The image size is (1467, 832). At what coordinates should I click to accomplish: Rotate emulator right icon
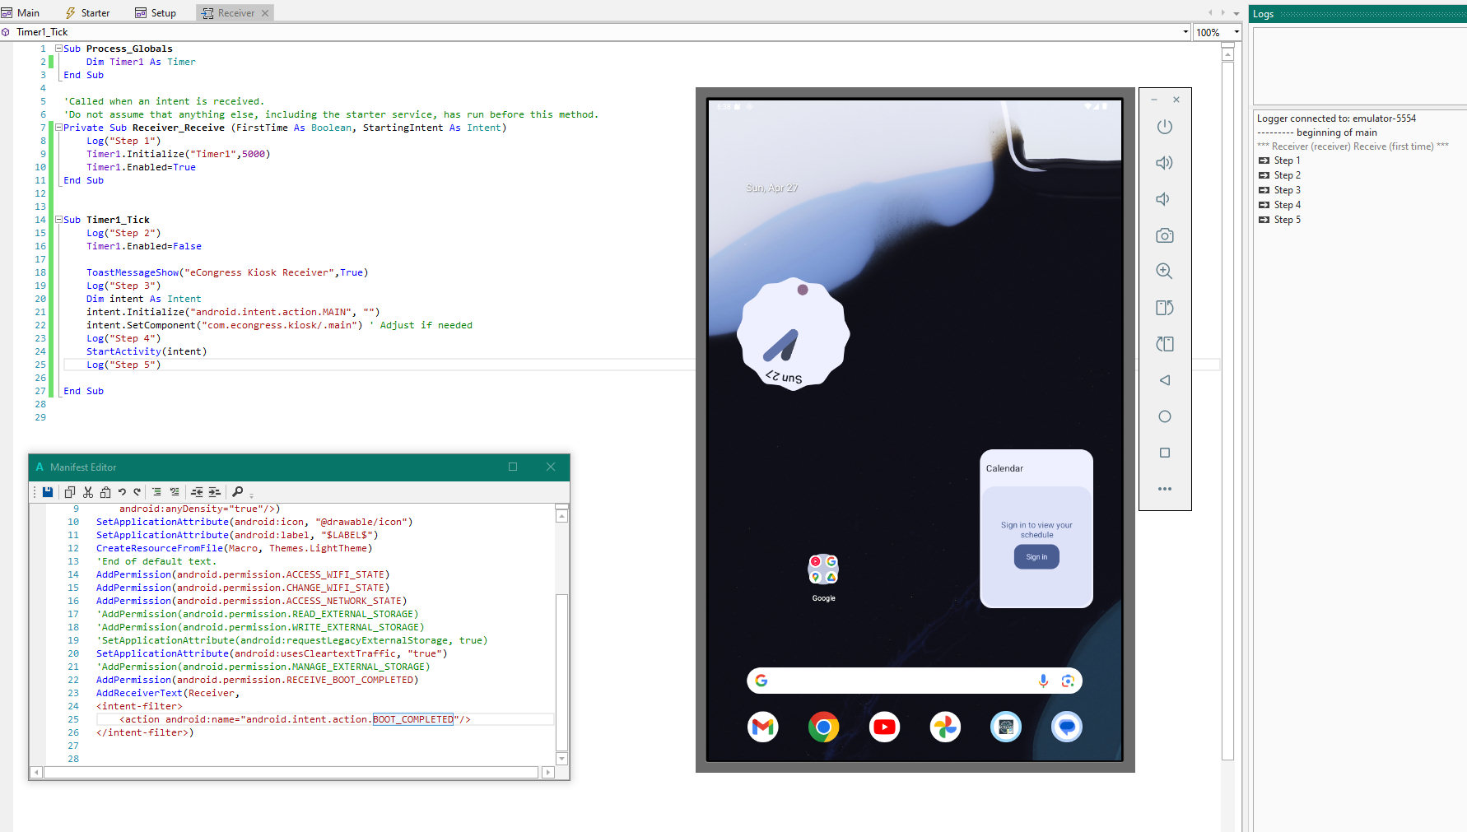point(1164,344)
